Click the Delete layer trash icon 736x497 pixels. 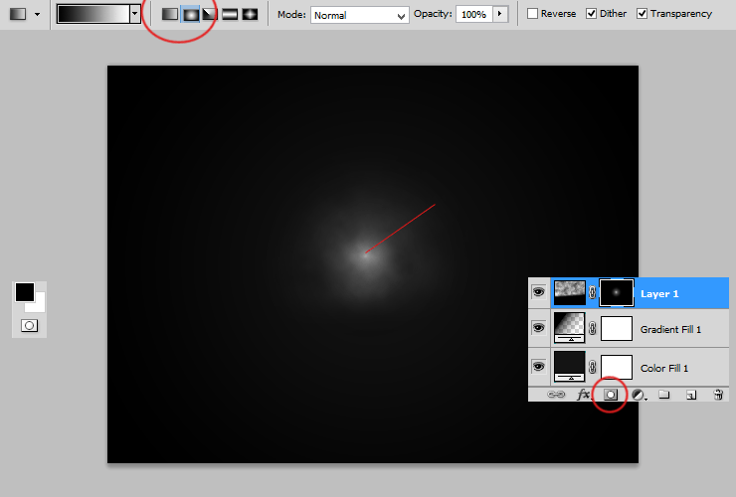[x=718, y=395]
